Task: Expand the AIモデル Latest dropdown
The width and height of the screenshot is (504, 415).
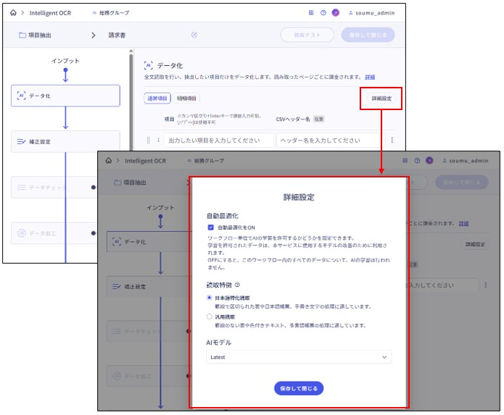Action: coord(299,357)
